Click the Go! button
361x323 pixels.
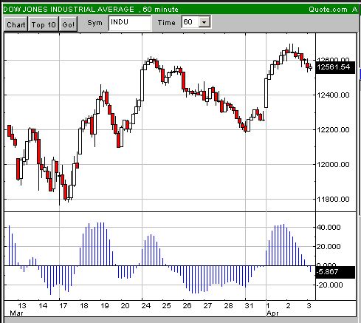(x=69, y=24)
